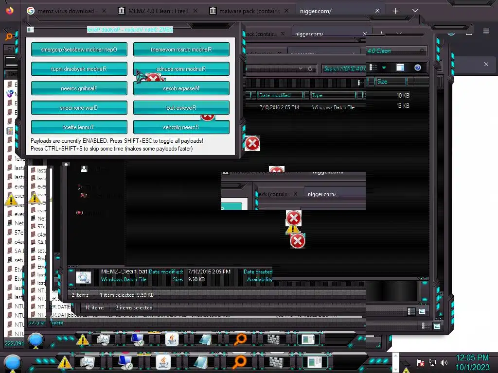Toggle the reversed 'Flashing screen' payload button
The image size is (498, 373).
79,88
